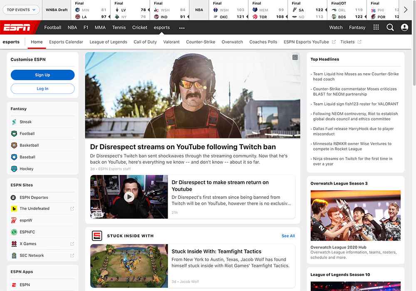This screenshot has height=291, width=416.
Task: Click the Overwatch League trophy photo
Action: [356, 215]
